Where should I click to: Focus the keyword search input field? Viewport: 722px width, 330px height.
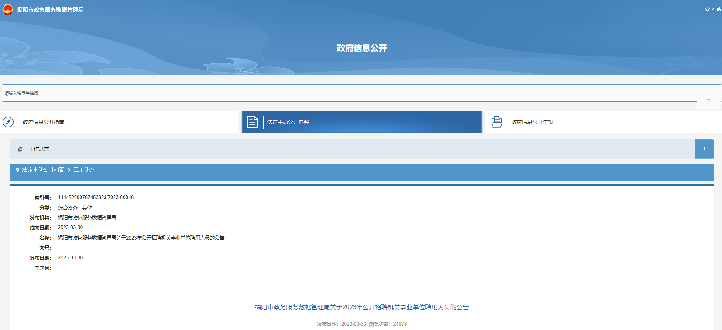click(x=347, y=93)
